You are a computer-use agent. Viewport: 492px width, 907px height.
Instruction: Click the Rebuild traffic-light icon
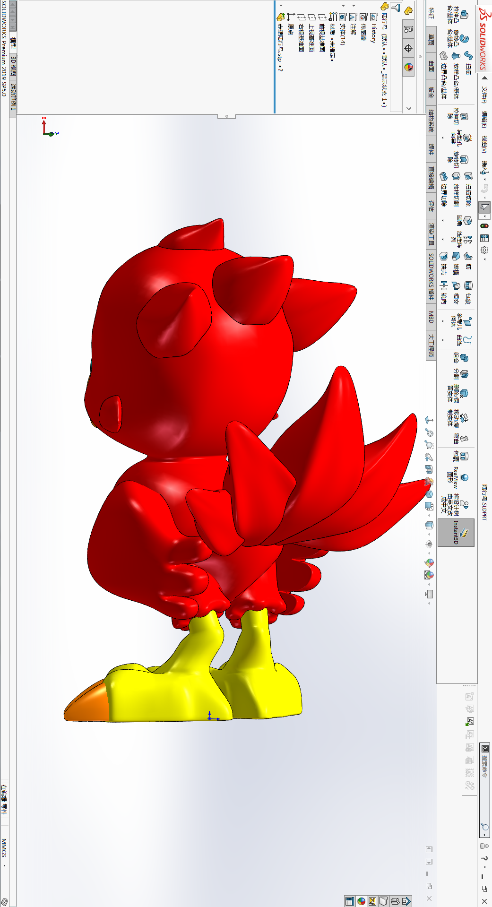(484, 226)
